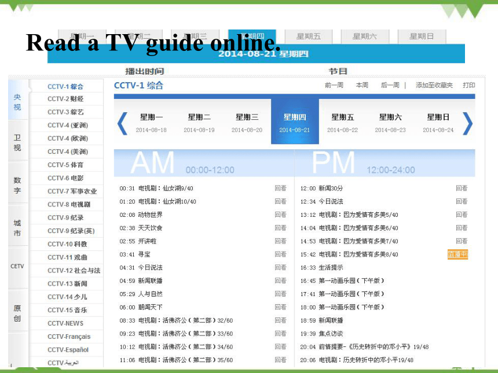Choose CCTV-1 综合 in the channel list
Screen dimensions: 498x373
pos(66,87)
